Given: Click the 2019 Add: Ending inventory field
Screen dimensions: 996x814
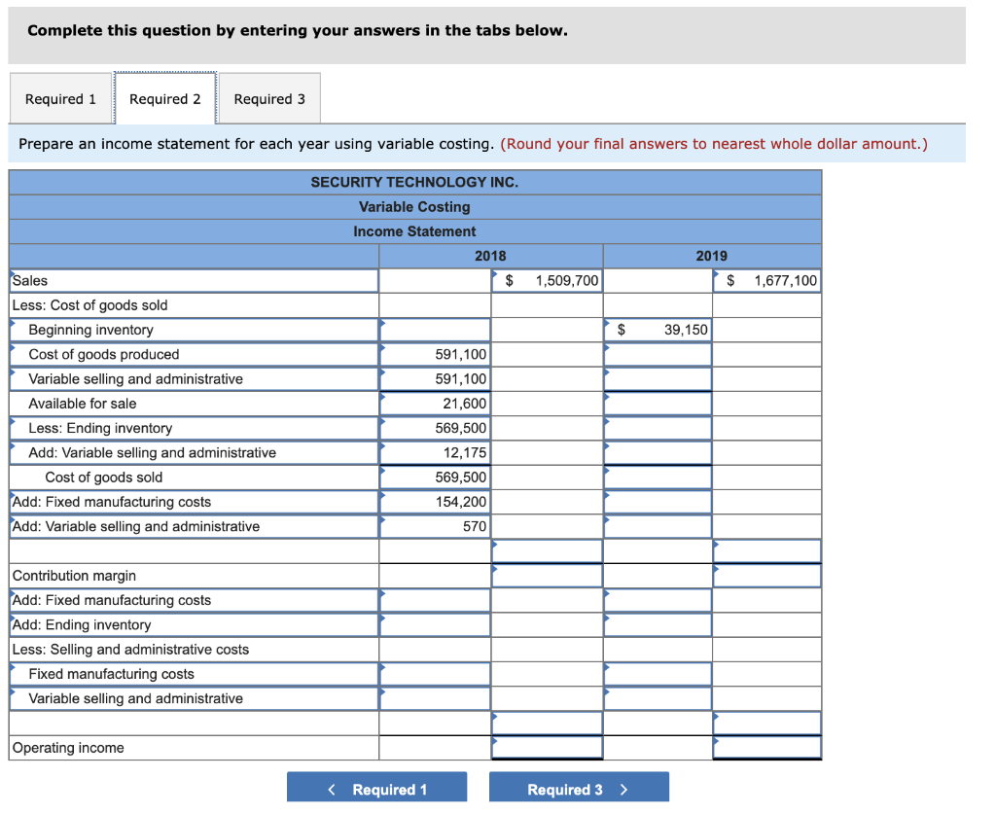Looking at the screenshot, I should (x=658, y=625).
